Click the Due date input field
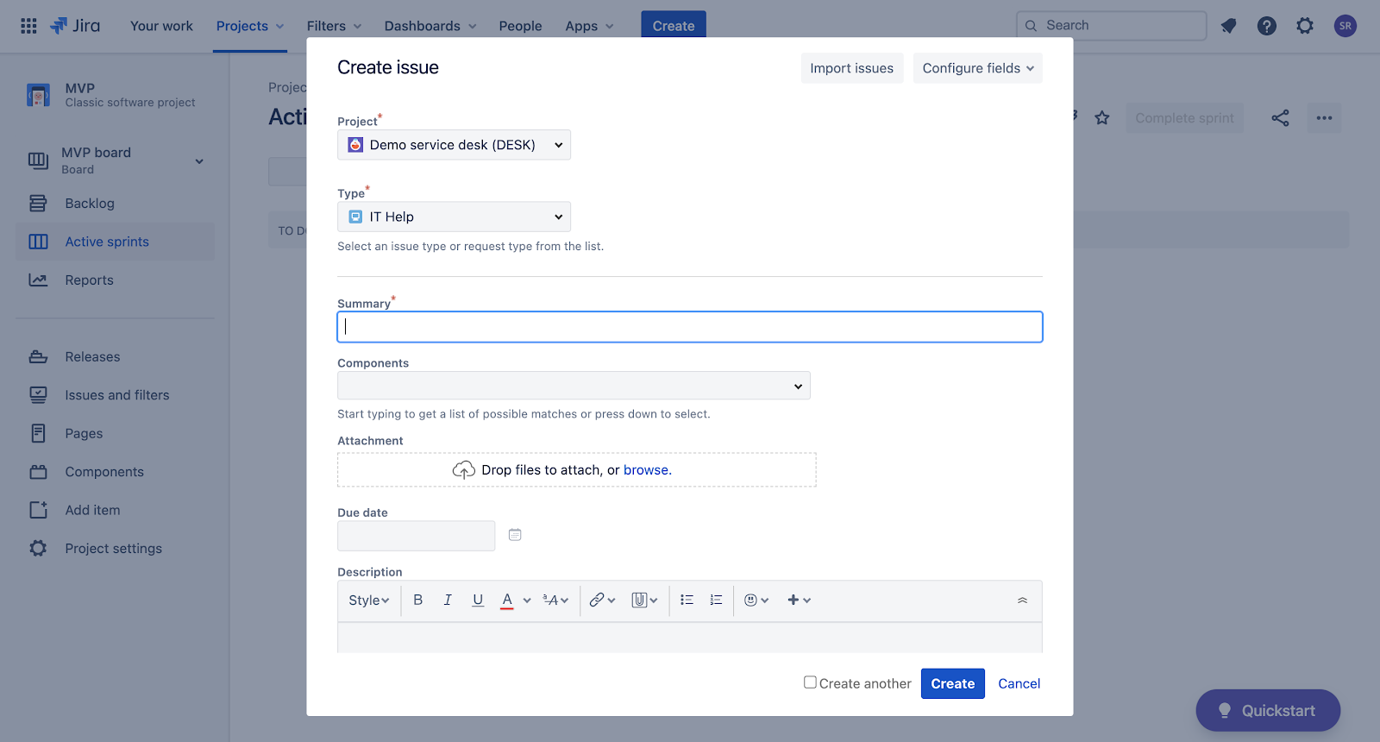Image resolution: width=1380 pixels, height=742 pixels. pos(417,536)
